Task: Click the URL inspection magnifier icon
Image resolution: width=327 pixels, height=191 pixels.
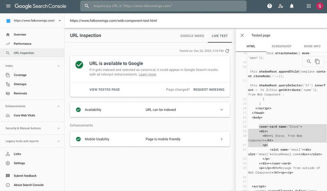Action: (8, 53)
